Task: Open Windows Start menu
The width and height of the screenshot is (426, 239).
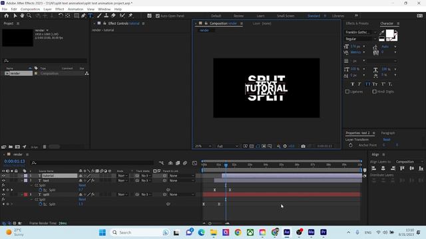Action: (103, 232)
